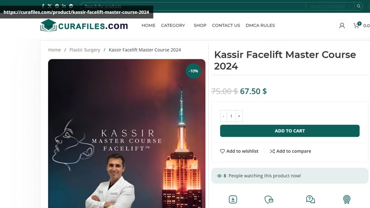Viewport: 370px width, 208px height.
Task: Increase quantity with plus button
Action: click(x=239, y=116)
